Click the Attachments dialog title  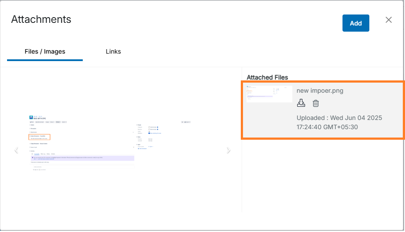pos(41,19)
